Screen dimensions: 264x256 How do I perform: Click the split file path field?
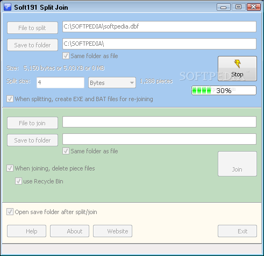(159, 27)
